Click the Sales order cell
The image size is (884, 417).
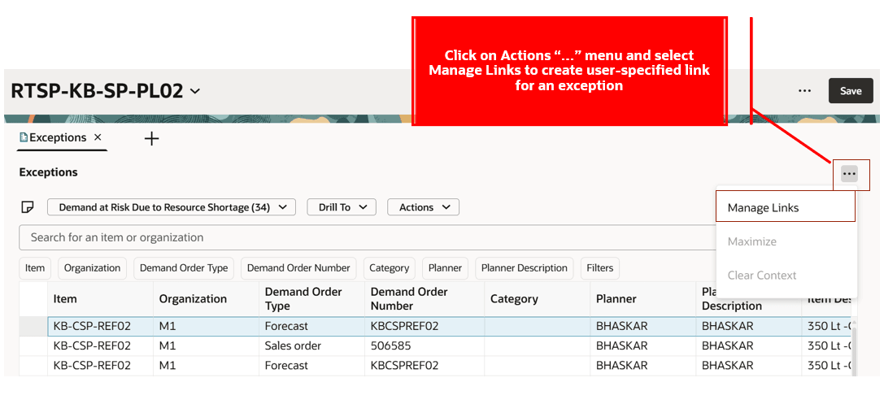coord(311,346)
